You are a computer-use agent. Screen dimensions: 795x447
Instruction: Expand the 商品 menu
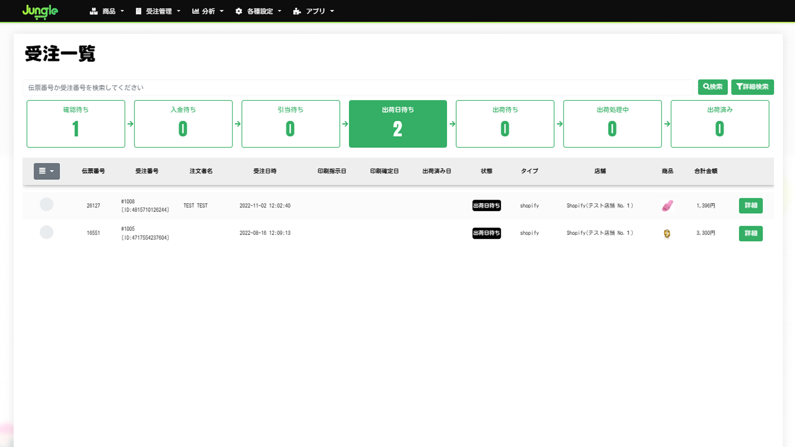[x=107, y=11]
